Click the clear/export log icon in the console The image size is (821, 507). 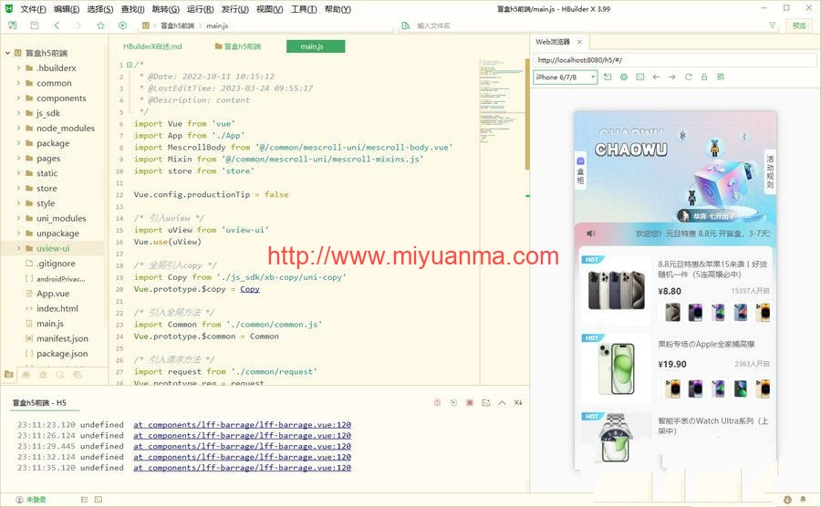click(486, 402)
